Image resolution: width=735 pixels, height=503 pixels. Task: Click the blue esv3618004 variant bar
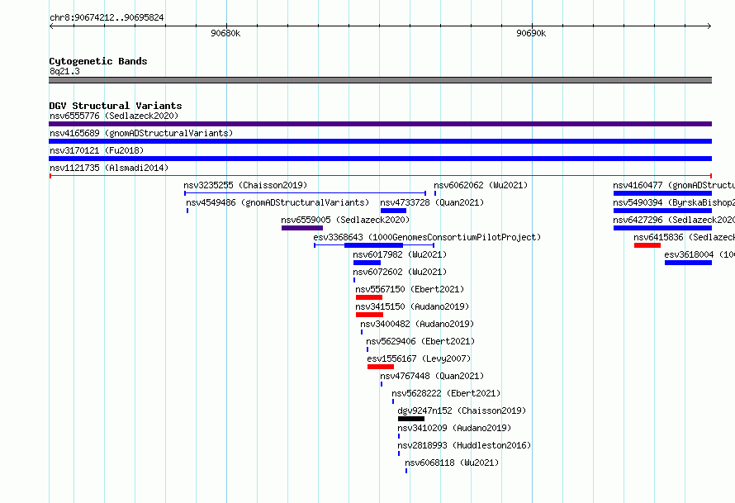tap(688, 263)
